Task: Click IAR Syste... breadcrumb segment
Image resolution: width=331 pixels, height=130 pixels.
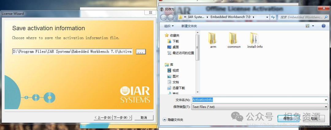Action: tap(196, 17)
